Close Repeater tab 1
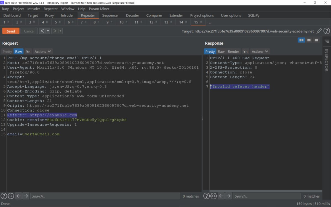The width and height of the screenshot is (331, 207). pyautogui.click(x=8, y=22)
